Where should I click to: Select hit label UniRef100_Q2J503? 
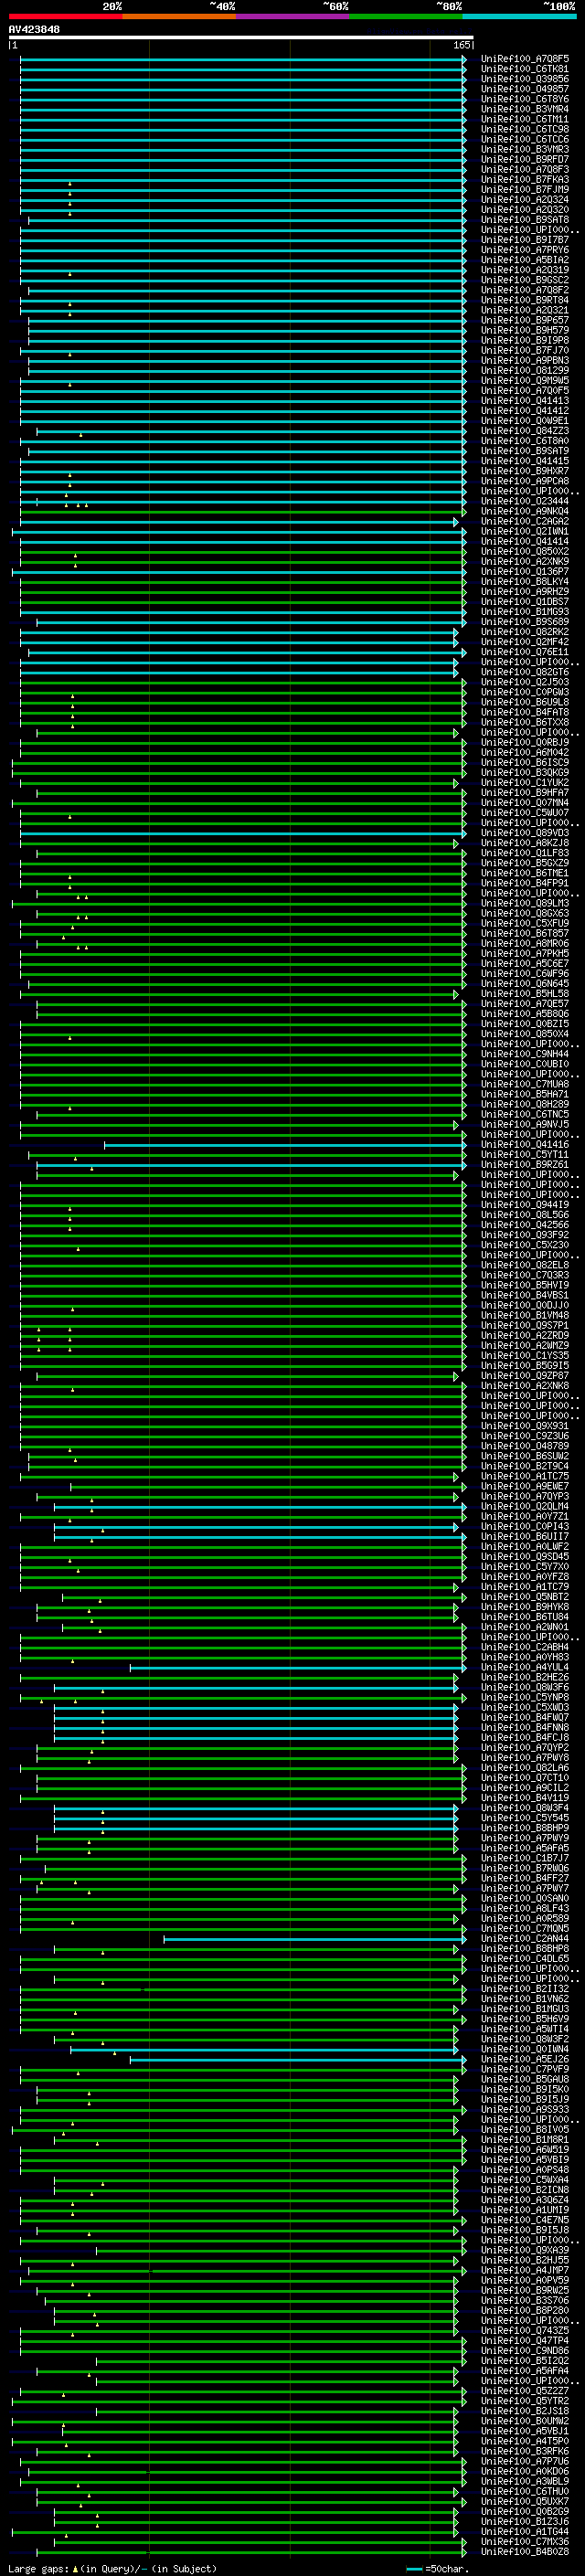point(525,682)
